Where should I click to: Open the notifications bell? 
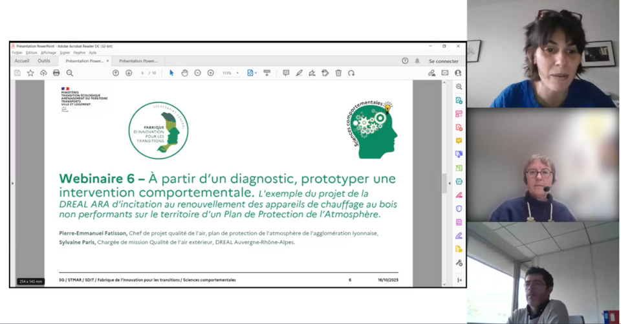[417, 61]
